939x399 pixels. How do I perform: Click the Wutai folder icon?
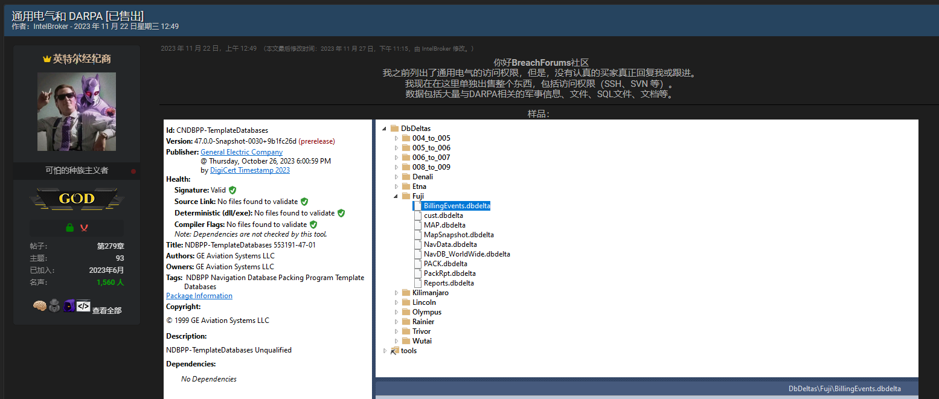[406, 341]
